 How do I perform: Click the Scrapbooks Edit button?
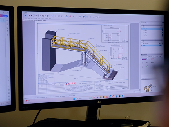(x=160, y=56)
